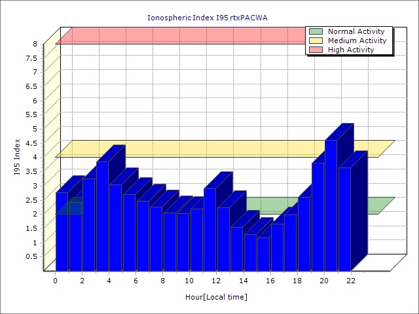Click the y-axis tick label 8

35,44
